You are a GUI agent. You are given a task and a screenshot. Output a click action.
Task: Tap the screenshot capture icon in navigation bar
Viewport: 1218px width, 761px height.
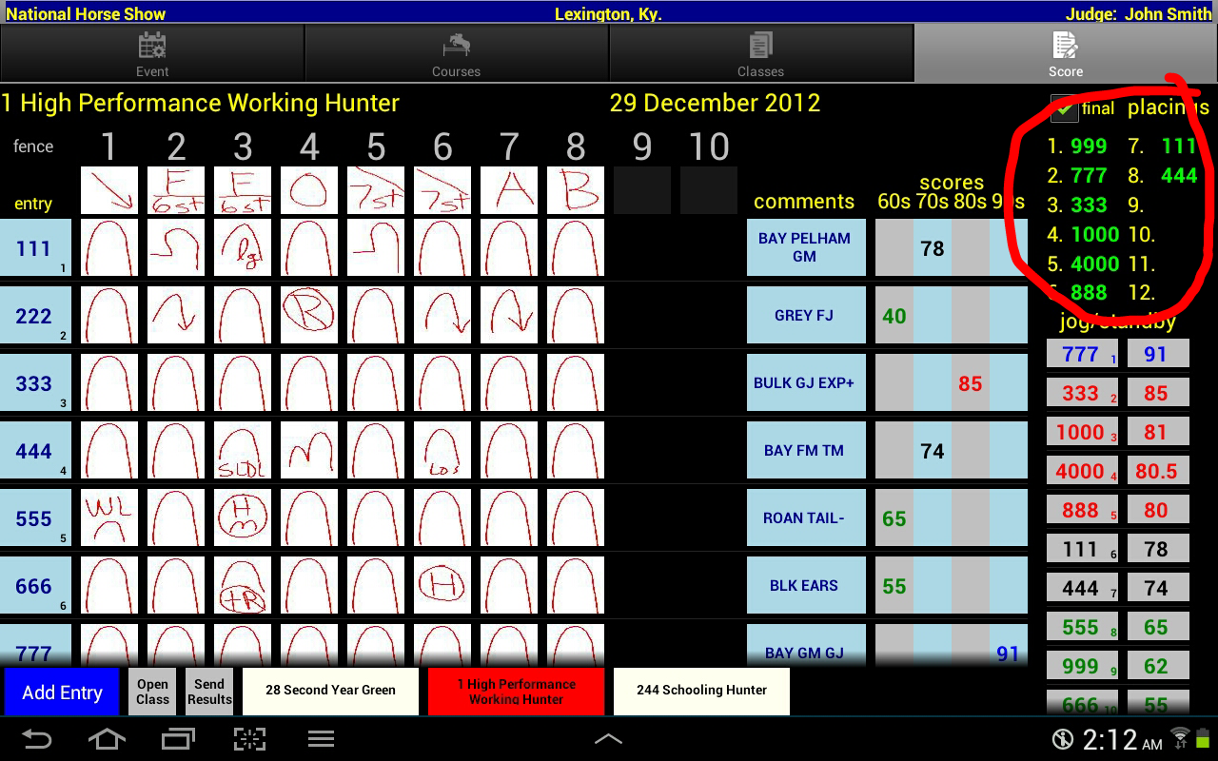click(249, 739)
